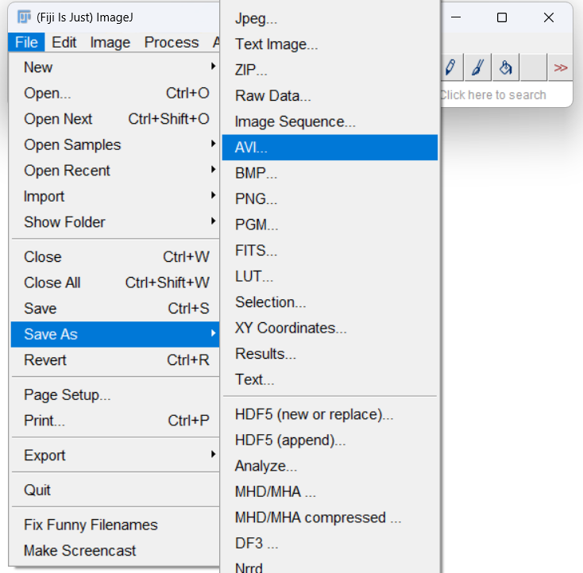
Task: Click the 'Click here to search' field
Action: tap(506, 95)
